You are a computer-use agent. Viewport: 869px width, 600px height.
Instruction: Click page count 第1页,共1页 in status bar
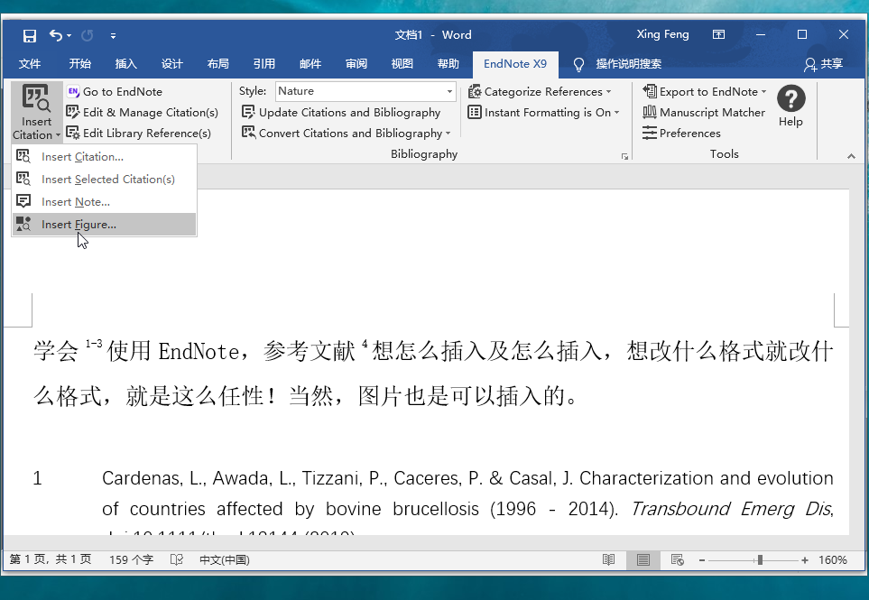tap(51, 559)
